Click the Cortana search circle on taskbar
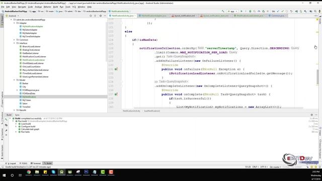The height and width of the screenshot is (181, 322). coord(12,175)
